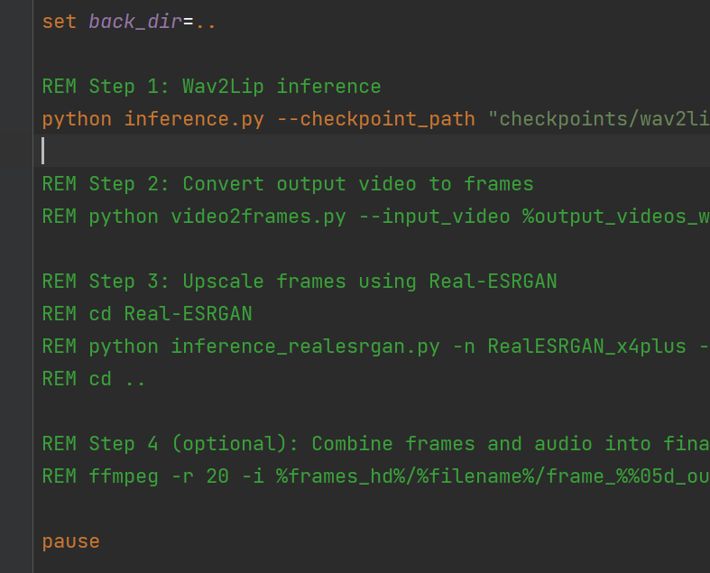Place cursor in the empty highlighted line
This screenshot has width=710, height=573.
372,151
